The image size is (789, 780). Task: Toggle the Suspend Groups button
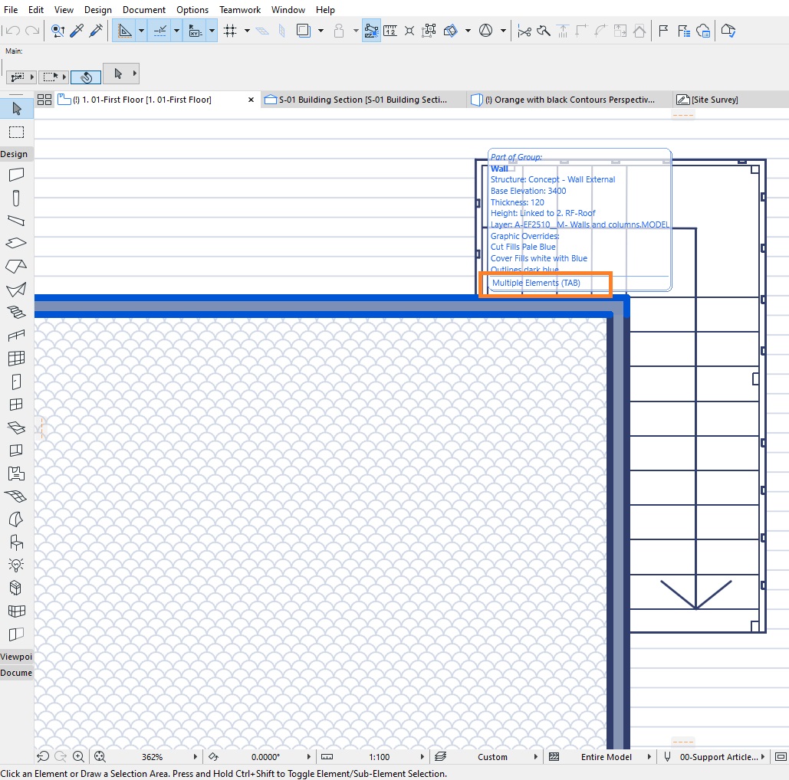[x=371, y=31]
